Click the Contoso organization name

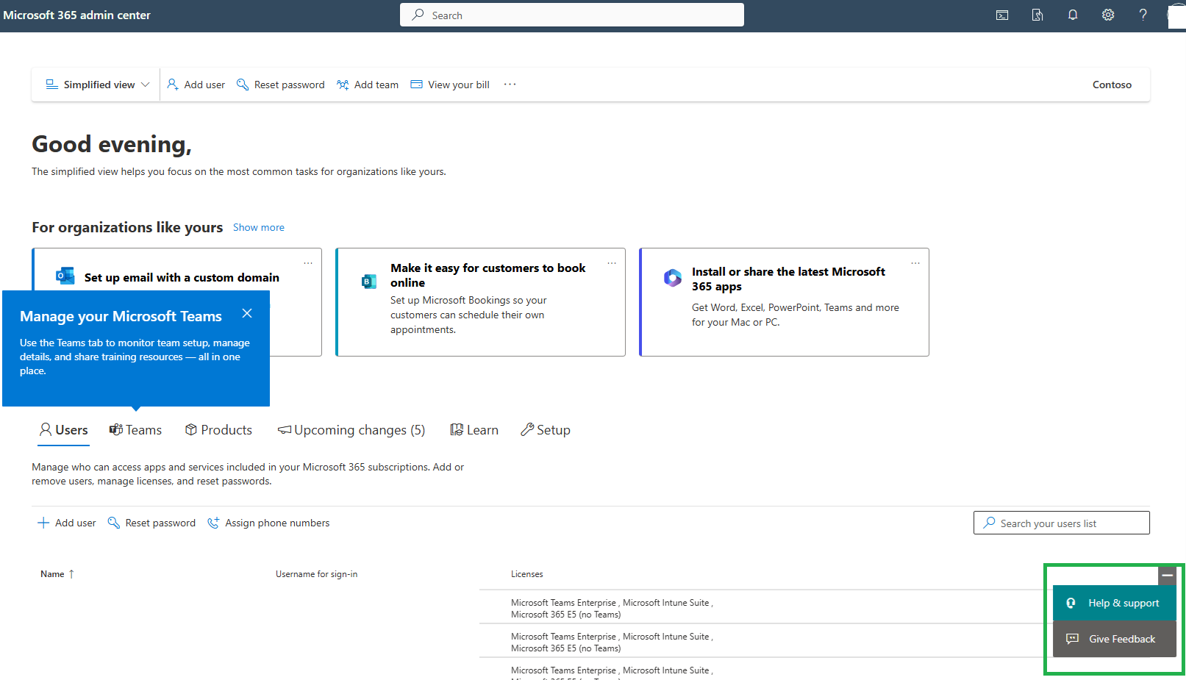[1112, 85]
